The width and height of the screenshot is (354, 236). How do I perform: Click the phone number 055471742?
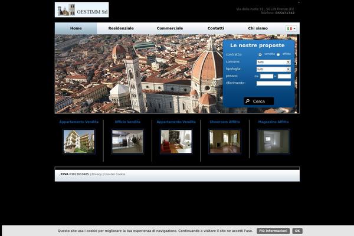coord(285,13)
